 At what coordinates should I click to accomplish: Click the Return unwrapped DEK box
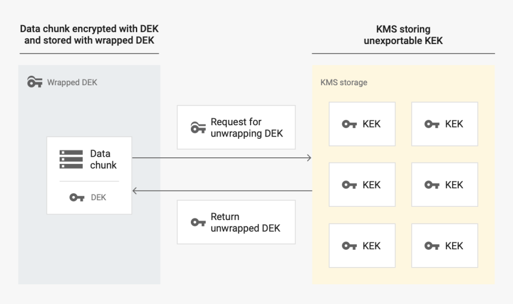click(x=236, y=222)
